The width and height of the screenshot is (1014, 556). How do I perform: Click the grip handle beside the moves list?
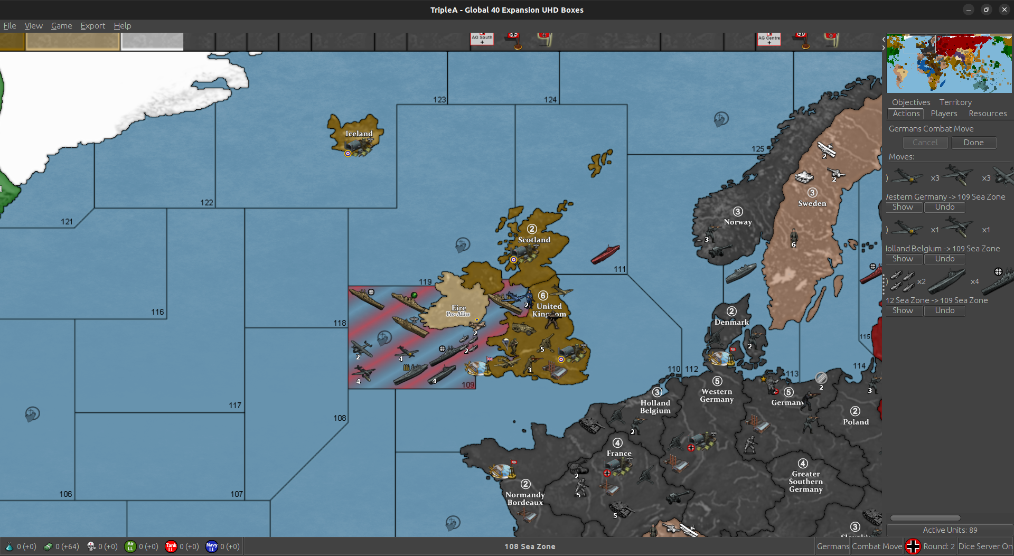(884, 285)
